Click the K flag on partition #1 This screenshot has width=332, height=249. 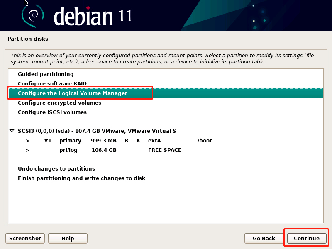(139, 141)
